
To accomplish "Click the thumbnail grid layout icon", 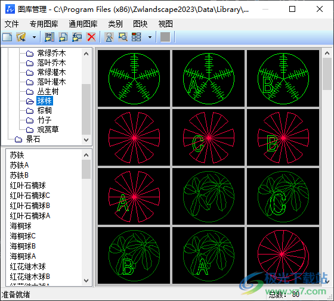I will [137, 37].
